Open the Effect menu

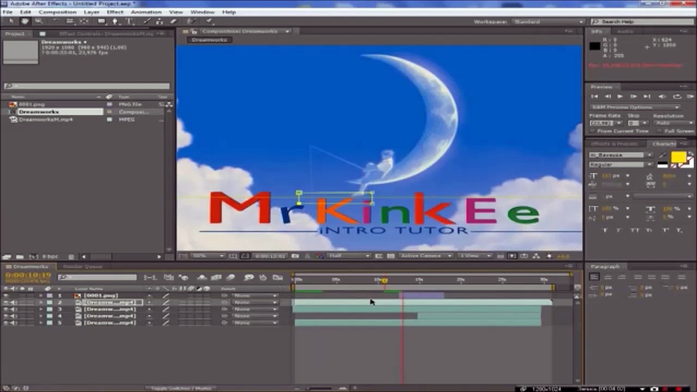(115, 12)
